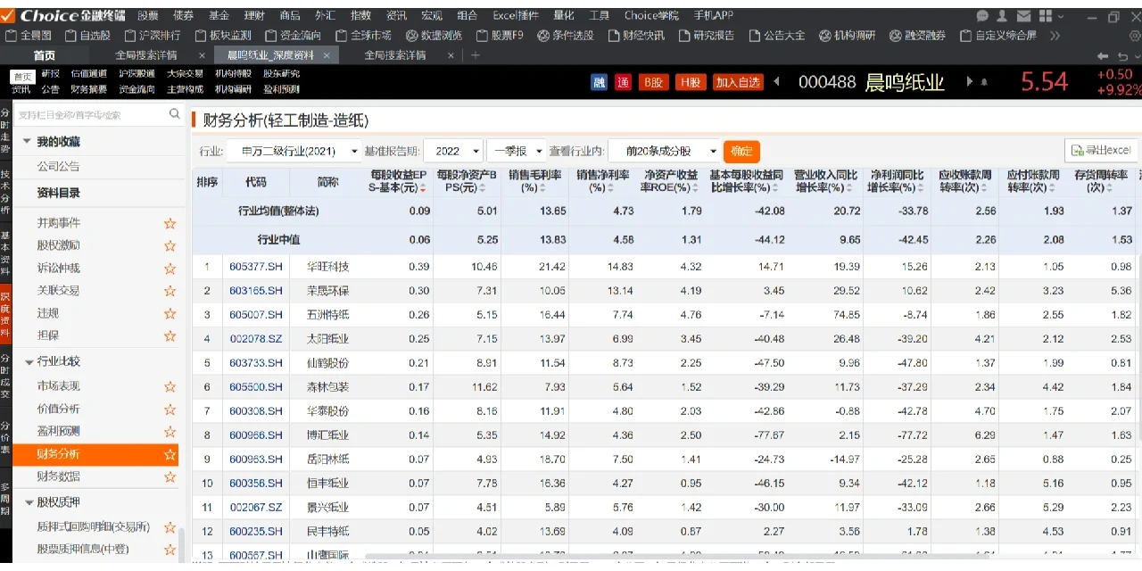
Task: Open the 基金 menu
Action: point(219,16)
